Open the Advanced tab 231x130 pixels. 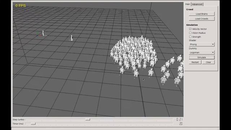pyautogui.click(x=197, y=4)
